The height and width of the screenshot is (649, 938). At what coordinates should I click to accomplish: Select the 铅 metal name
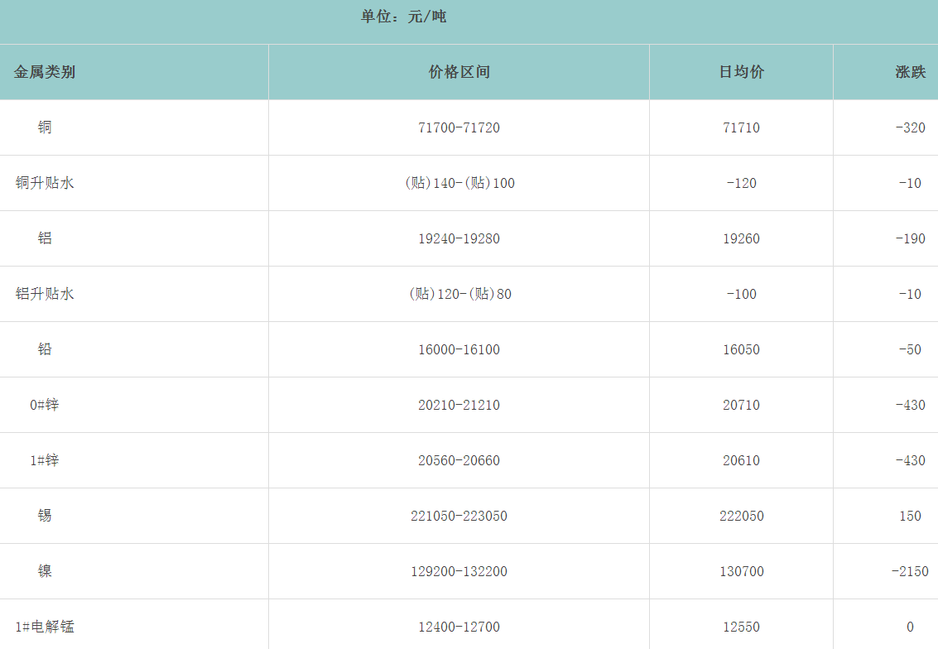45,349
